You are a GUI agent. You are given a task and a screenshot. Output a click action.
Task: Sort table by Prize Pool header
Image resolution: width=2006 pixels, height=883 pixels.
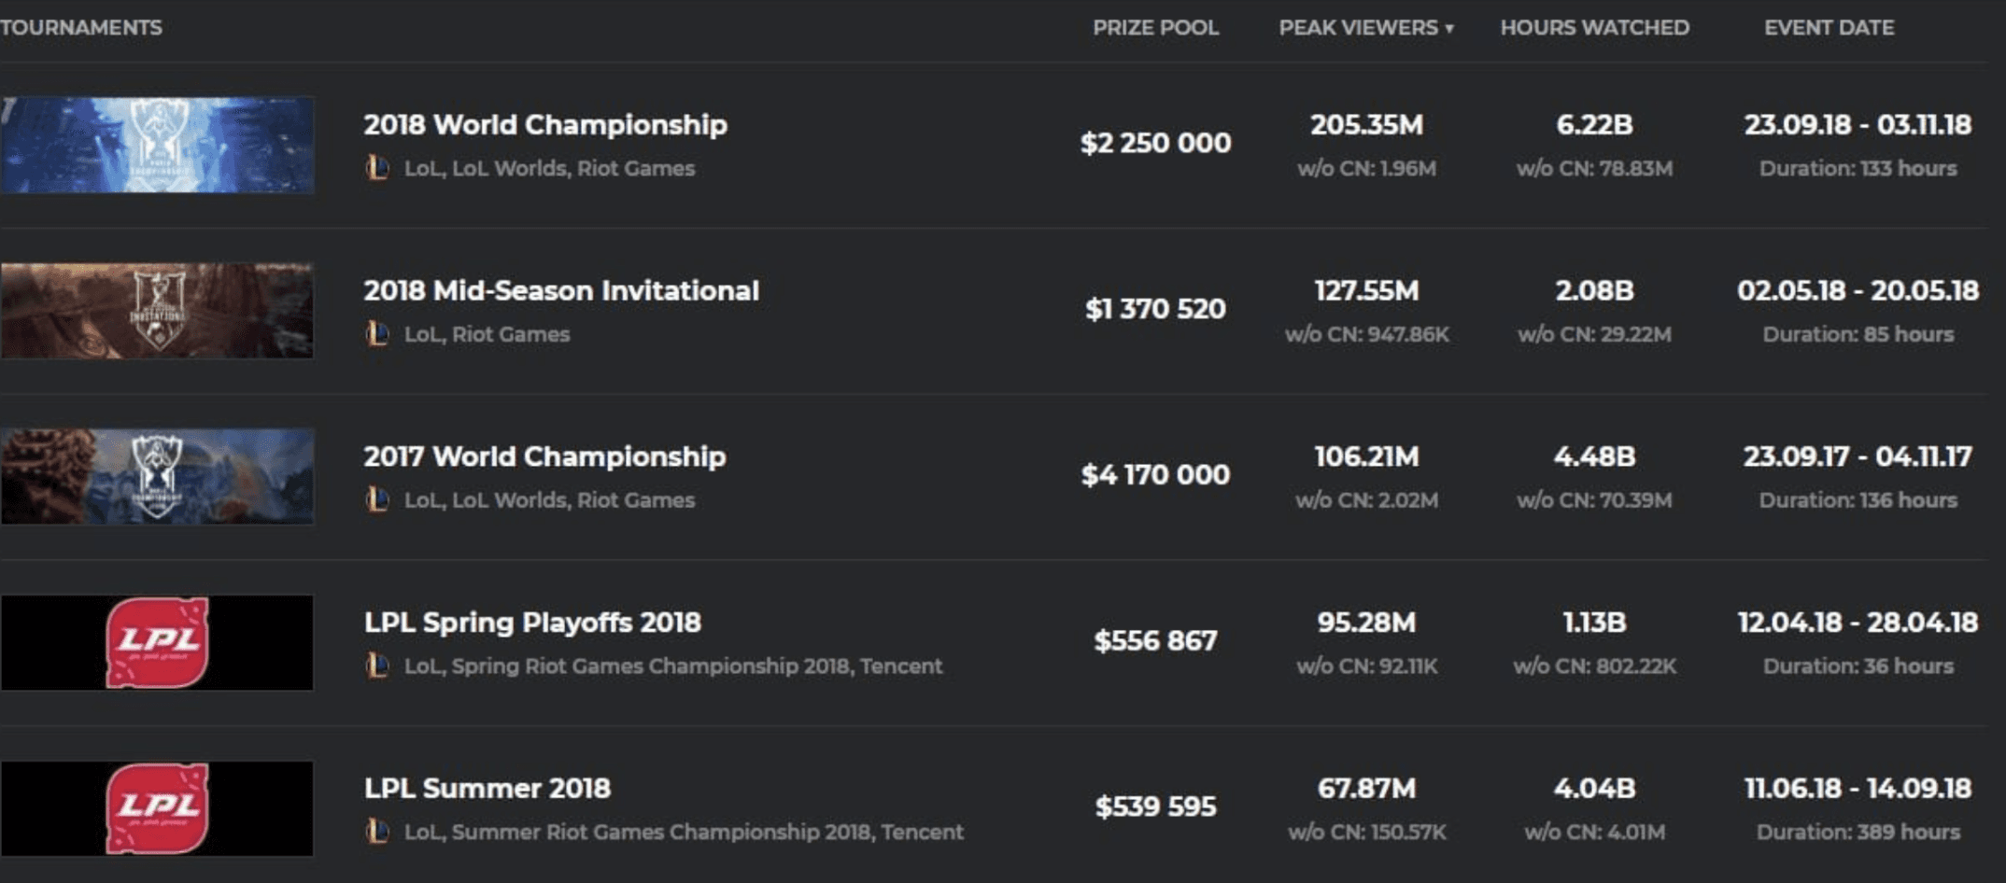tap(1155, 28)
